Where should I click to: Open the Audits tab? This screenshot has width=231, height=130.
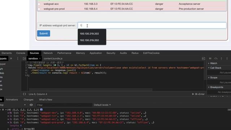pos(123,53)
